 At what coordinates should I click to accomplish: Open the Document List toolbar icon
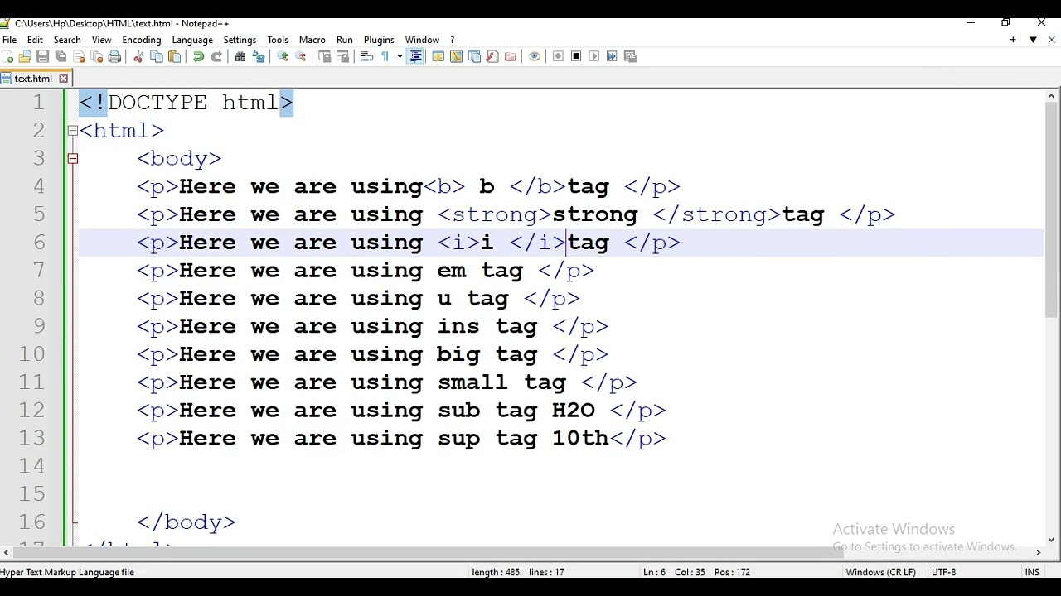point(474,56)
